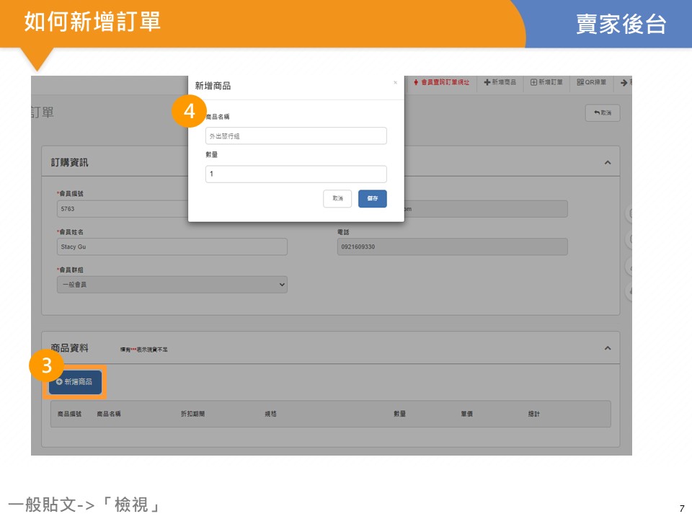
Task: Click the 會員姓名 field with Stacy Gu
Action: (172, 247)
